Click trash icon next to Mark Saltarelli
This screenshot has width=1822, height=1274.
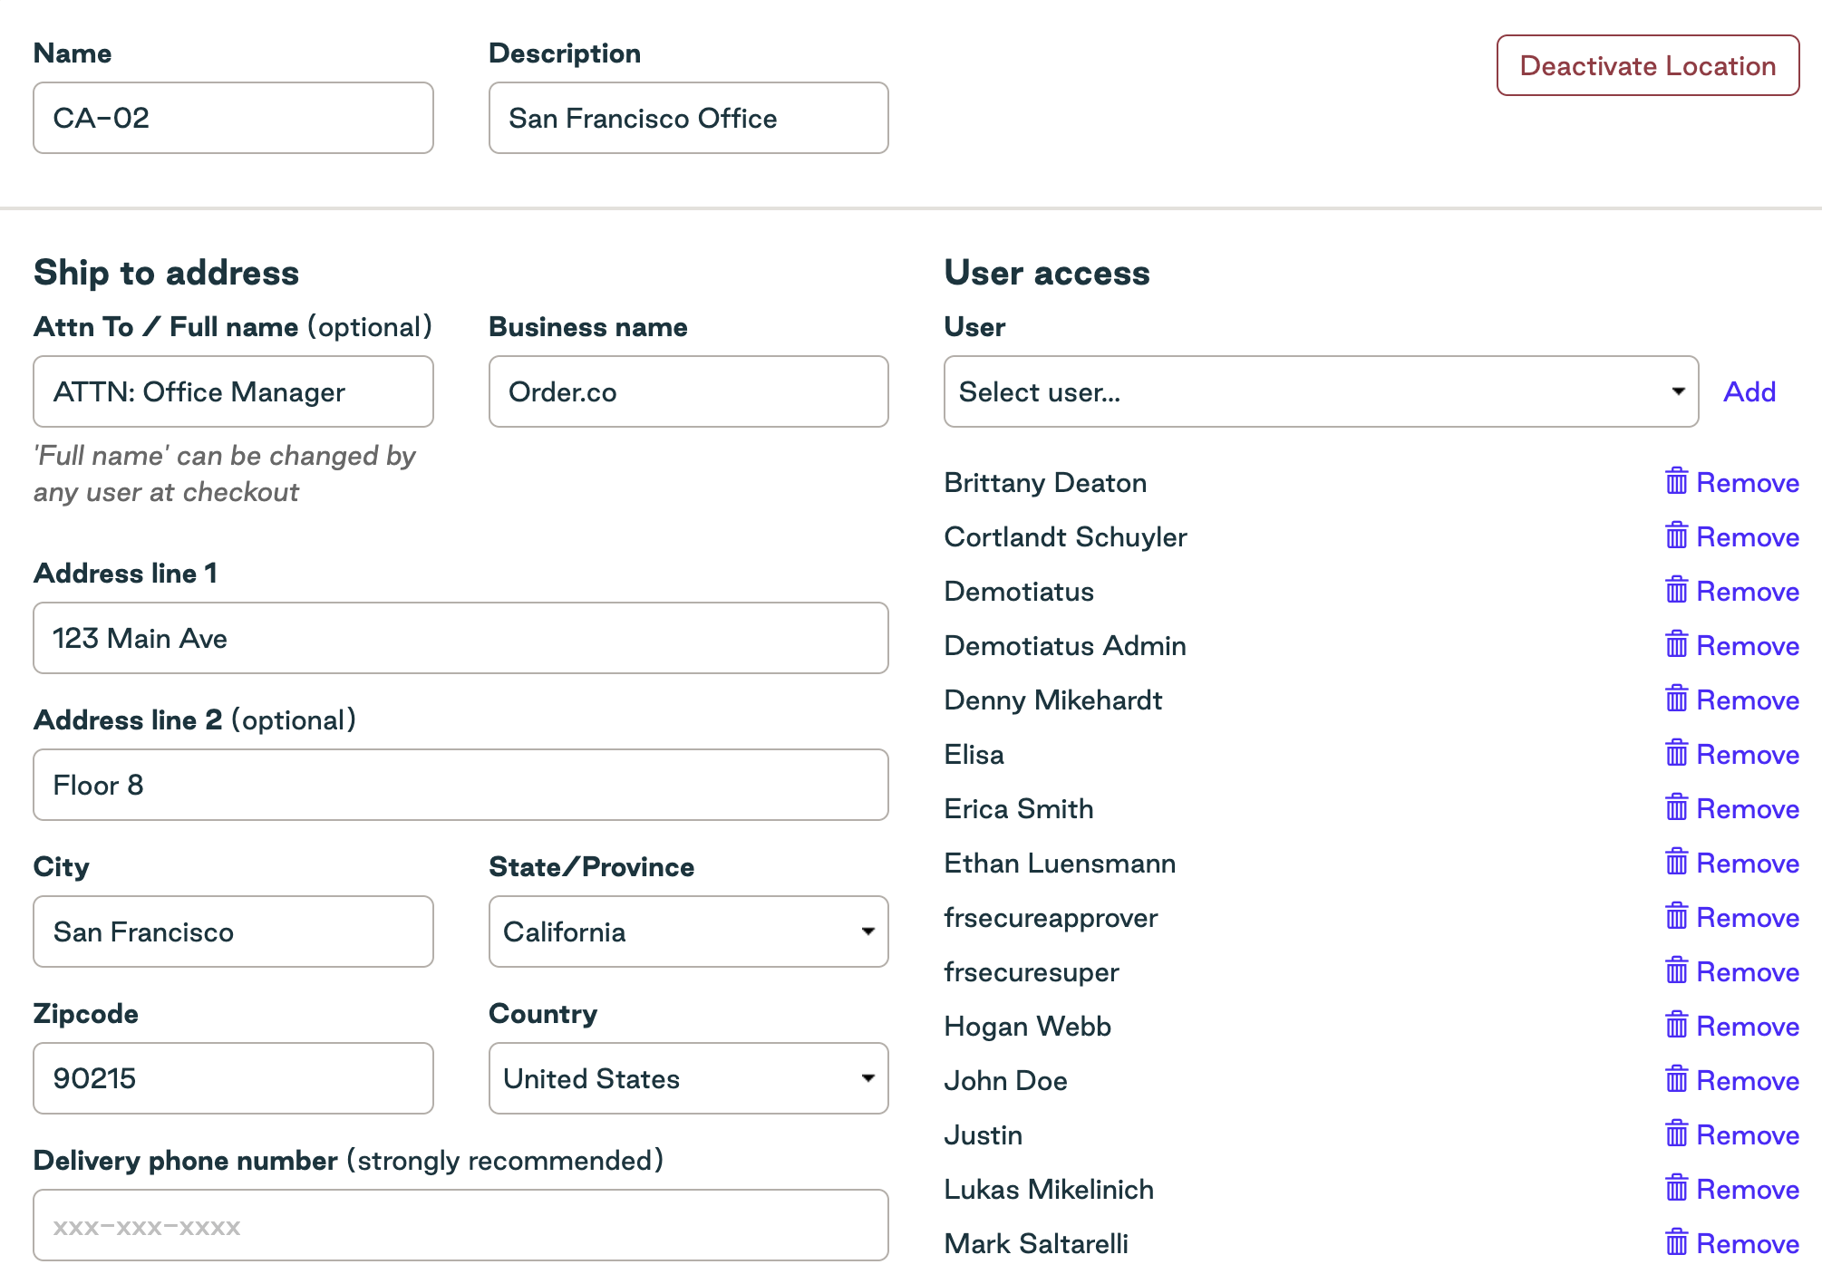[x=1676, y=1242]
